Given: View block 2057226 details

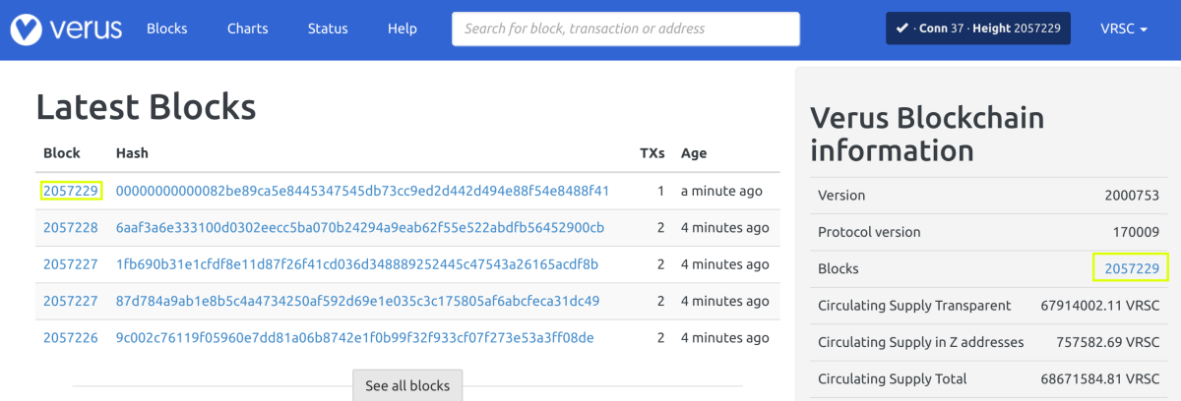Looking at the screenshot, I should click(71, 338).
